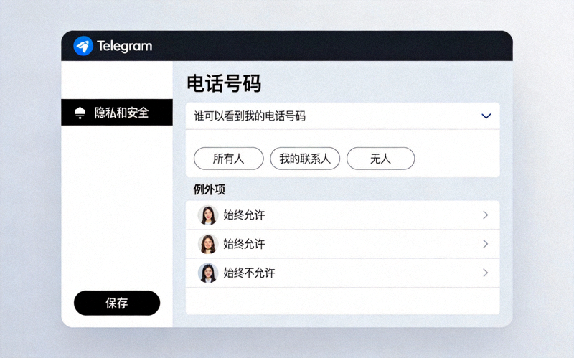Click the right chevron of first 始终允许 row

486,215
